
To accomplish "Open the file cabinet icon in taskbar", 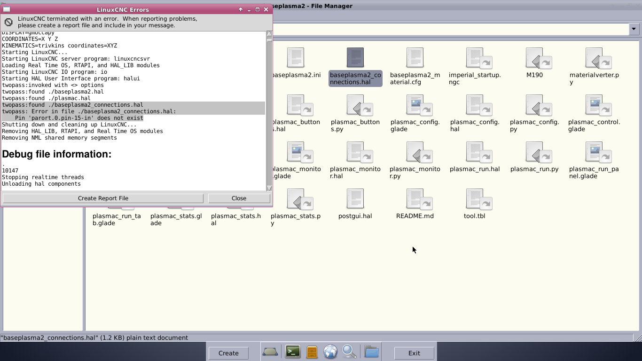I will pyautogui.click(x=312, y=352).
